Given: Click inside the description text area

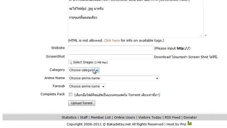Looking at the screenshot, I should [x=135, y=18].
